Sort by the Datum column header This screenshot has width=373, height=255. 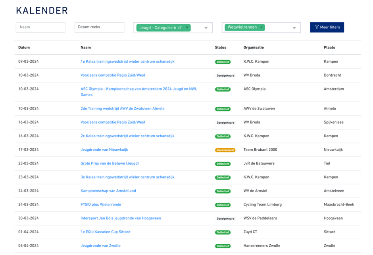tap(24, 48)
